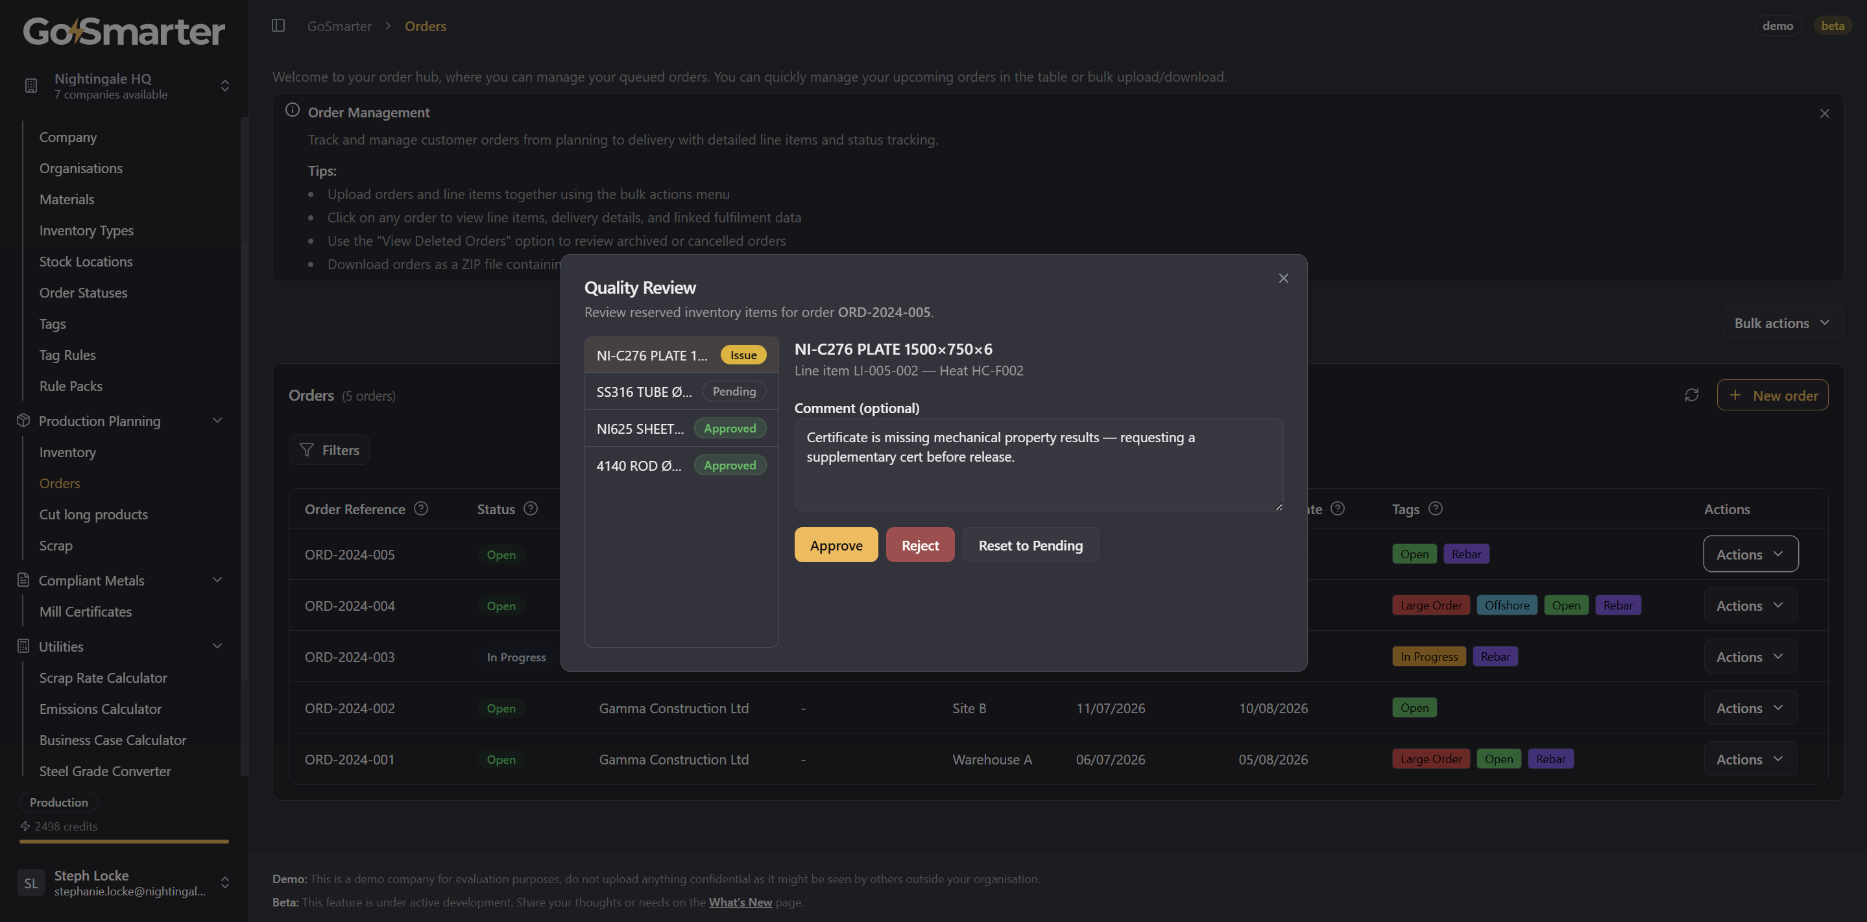Select the NI625 SHEET approved item

pos(681,429)
